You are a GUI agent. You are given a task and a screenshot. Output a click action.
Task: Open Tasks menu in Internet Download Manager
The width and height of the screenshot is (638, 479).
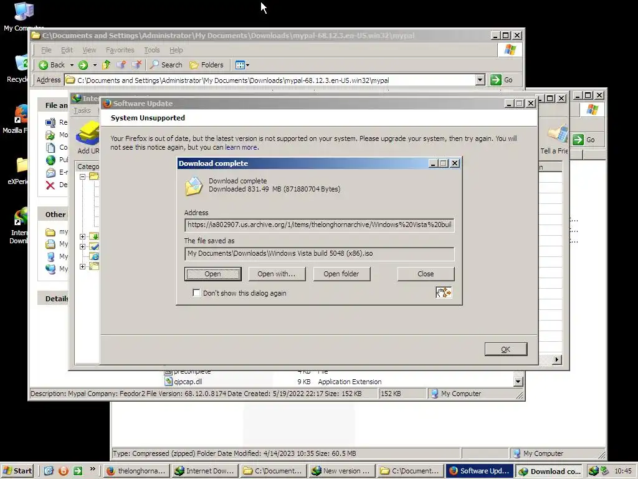point(82,110)
